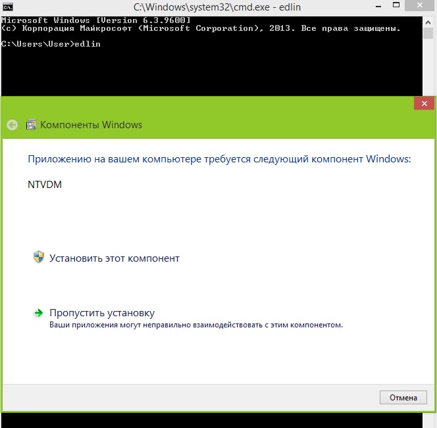The width and height of the screenshot is (437, 428).
Task: Close the cmd.exe window
Action: click(x=420, y=5)
